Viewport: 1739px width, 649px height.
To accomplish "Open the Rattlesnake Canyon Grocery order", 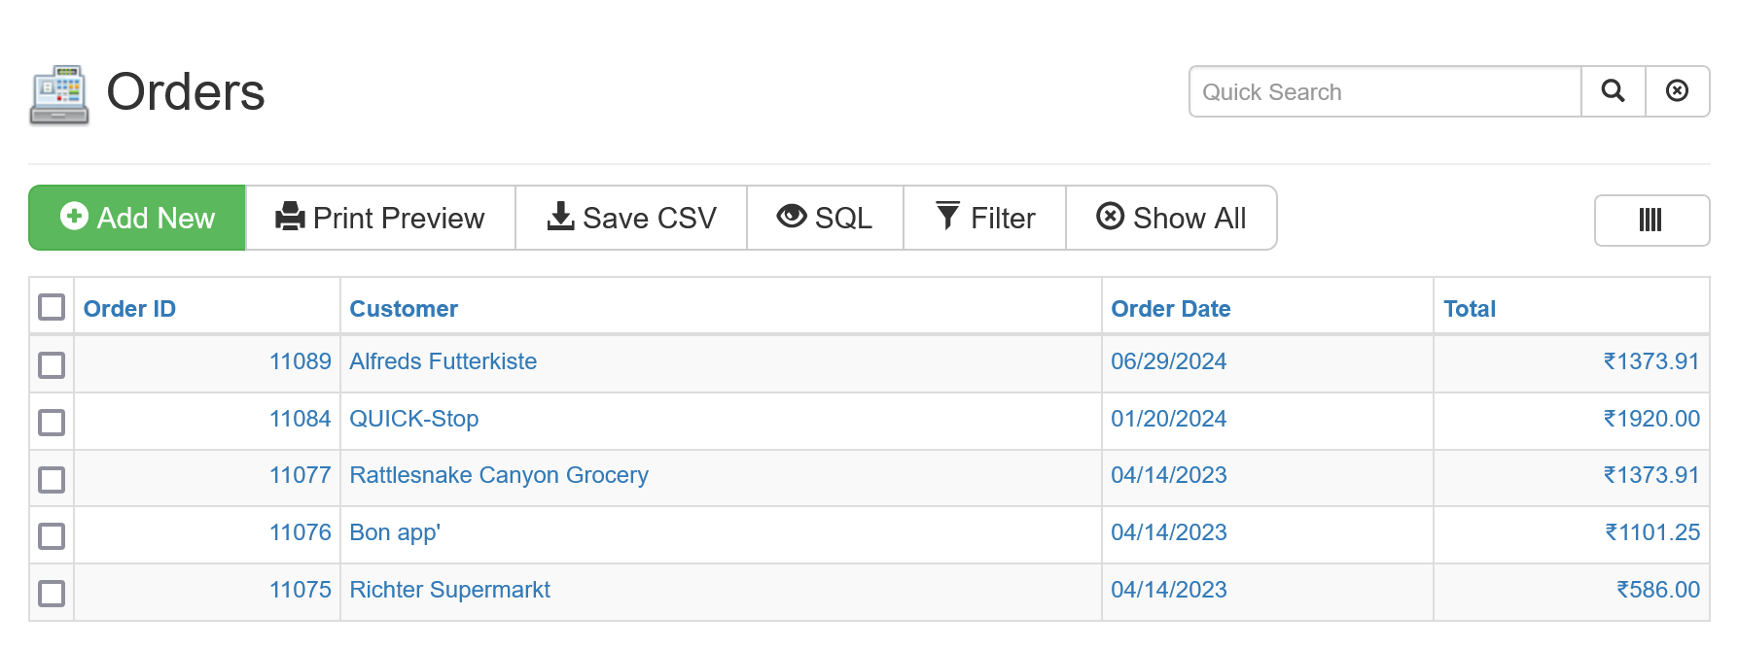I will pyautogui.click(x=498, y=475).
